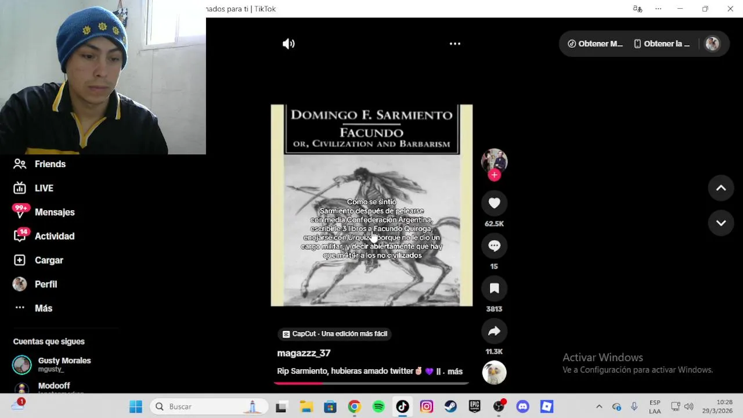
Task: Open the volume control in the system tray
Action: tap(689, 406)
